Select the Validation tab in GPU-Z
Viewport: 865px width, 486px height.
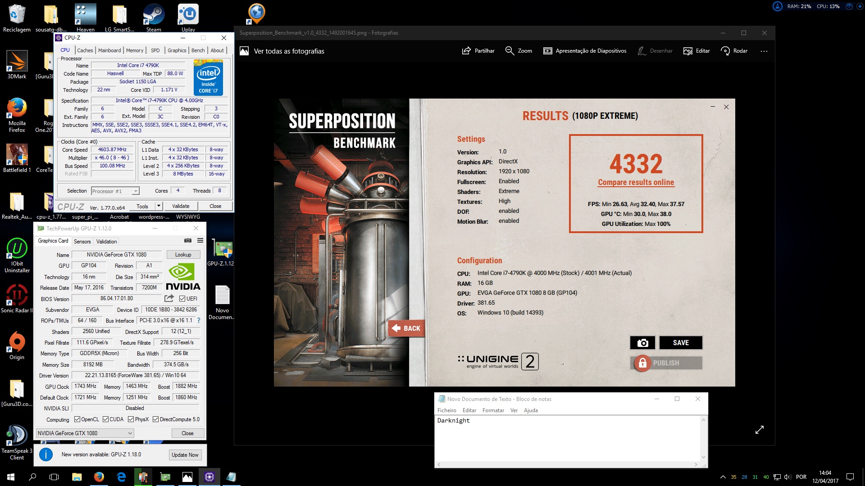106,242
